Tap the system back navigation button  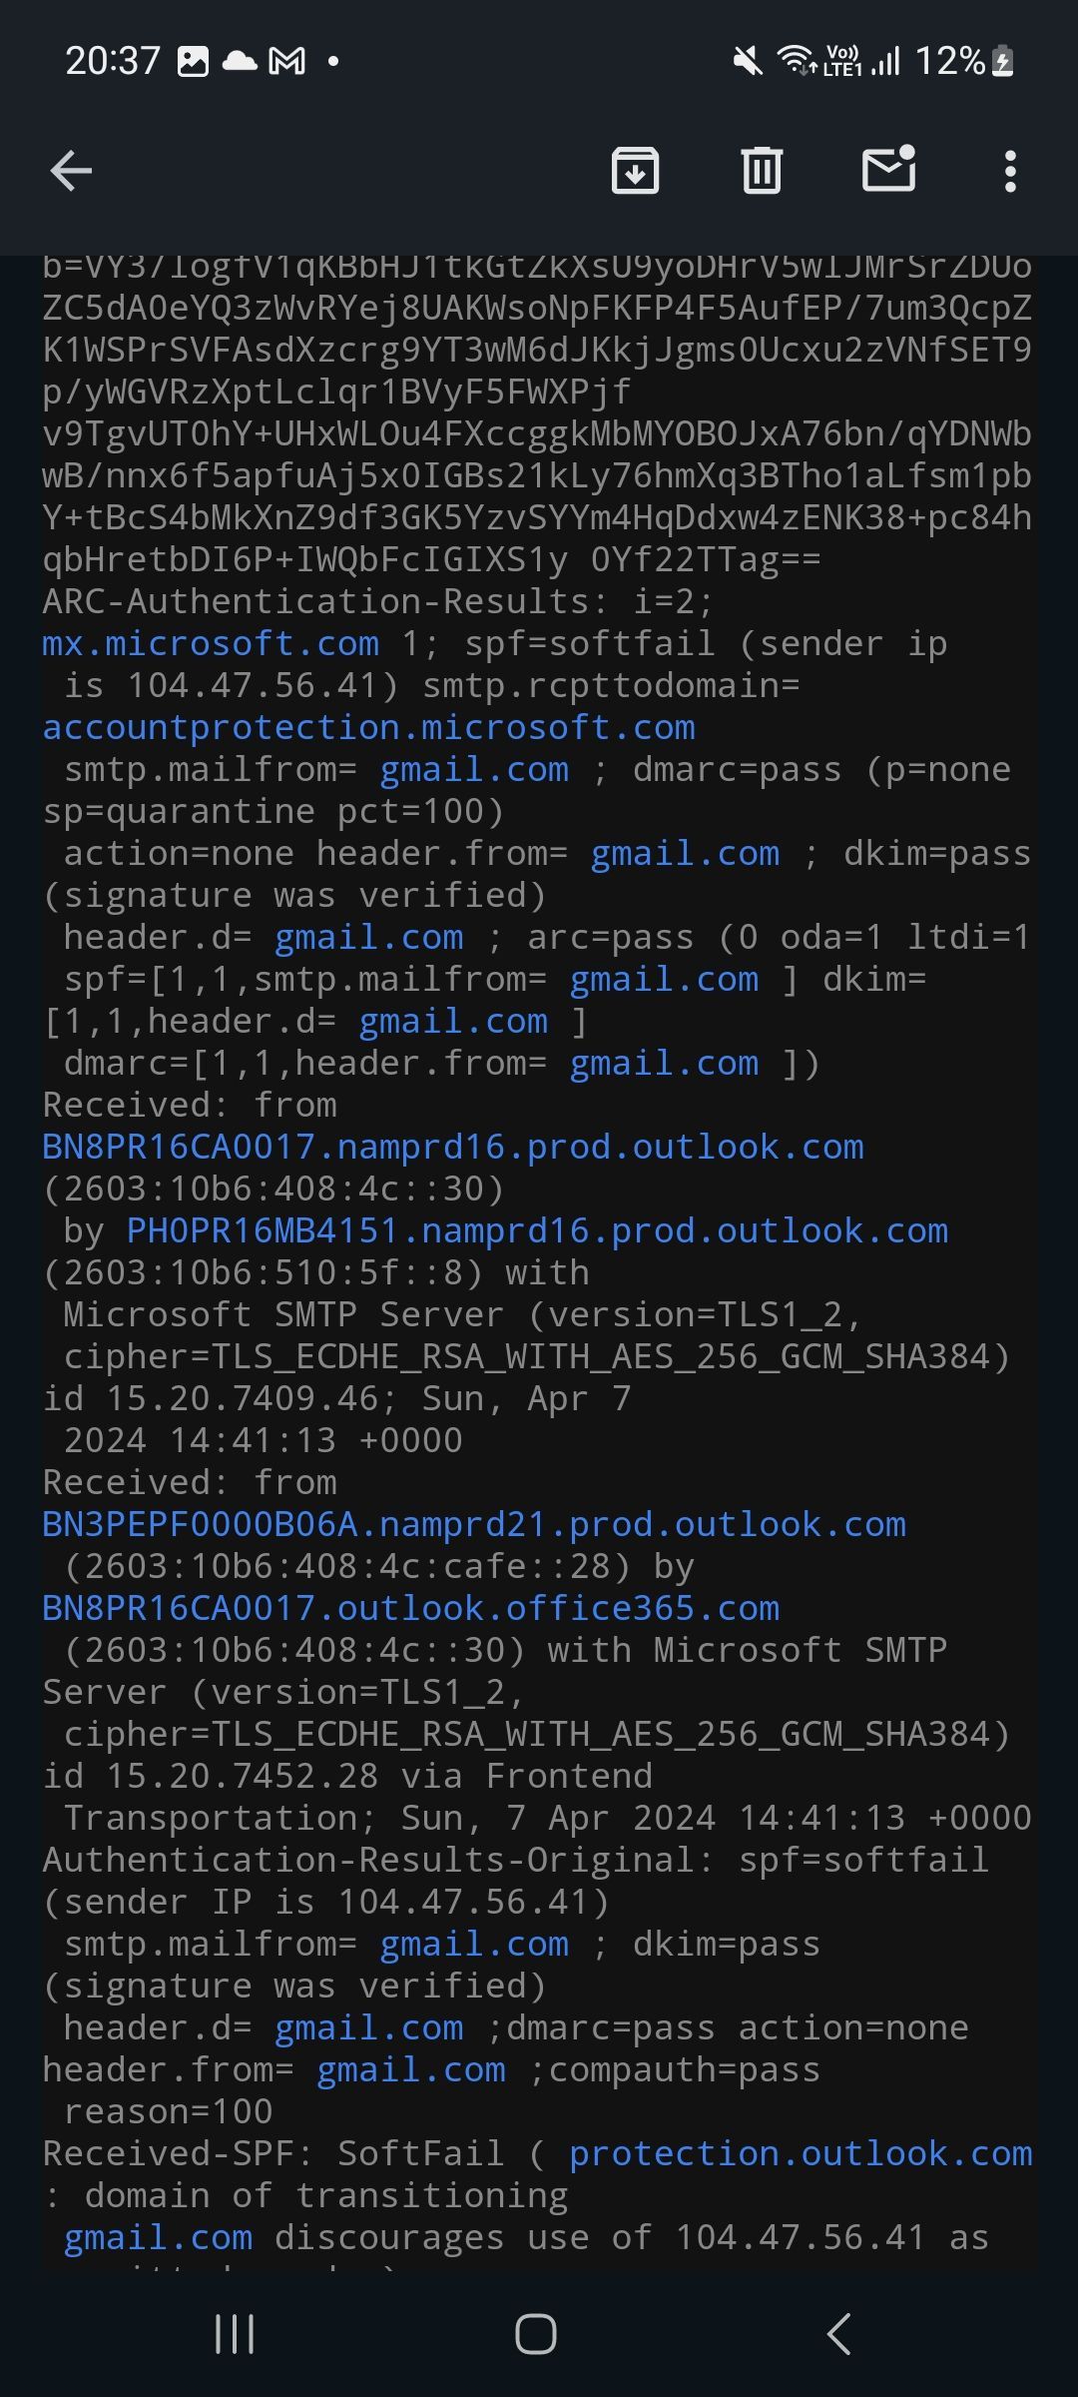pyautogui.click(x=838, y=2335)
